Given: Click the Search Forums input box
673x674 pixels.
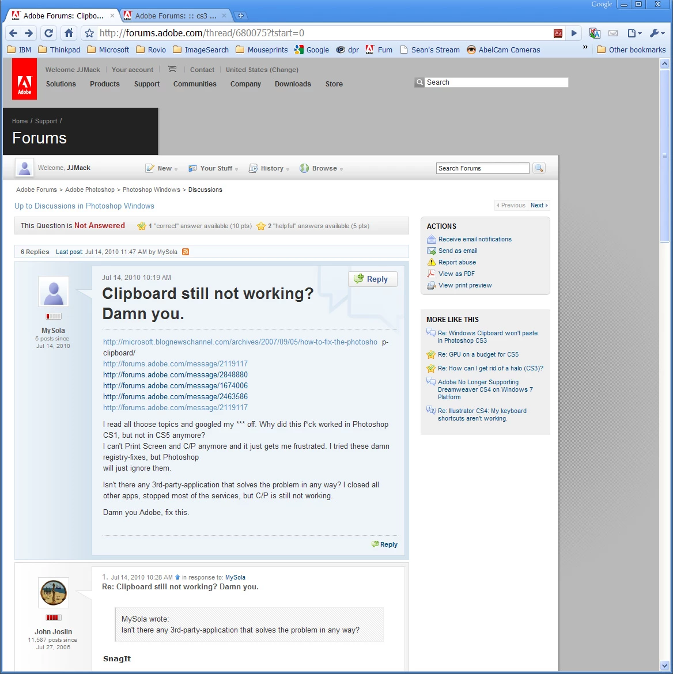Looking at the screenshot, I should pyautogui.click(x=482, y=168).
